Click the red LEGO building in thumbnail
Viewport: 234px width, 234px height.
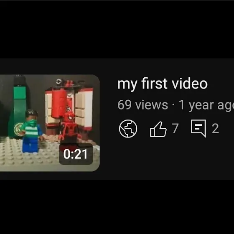(x=69, y=107)
